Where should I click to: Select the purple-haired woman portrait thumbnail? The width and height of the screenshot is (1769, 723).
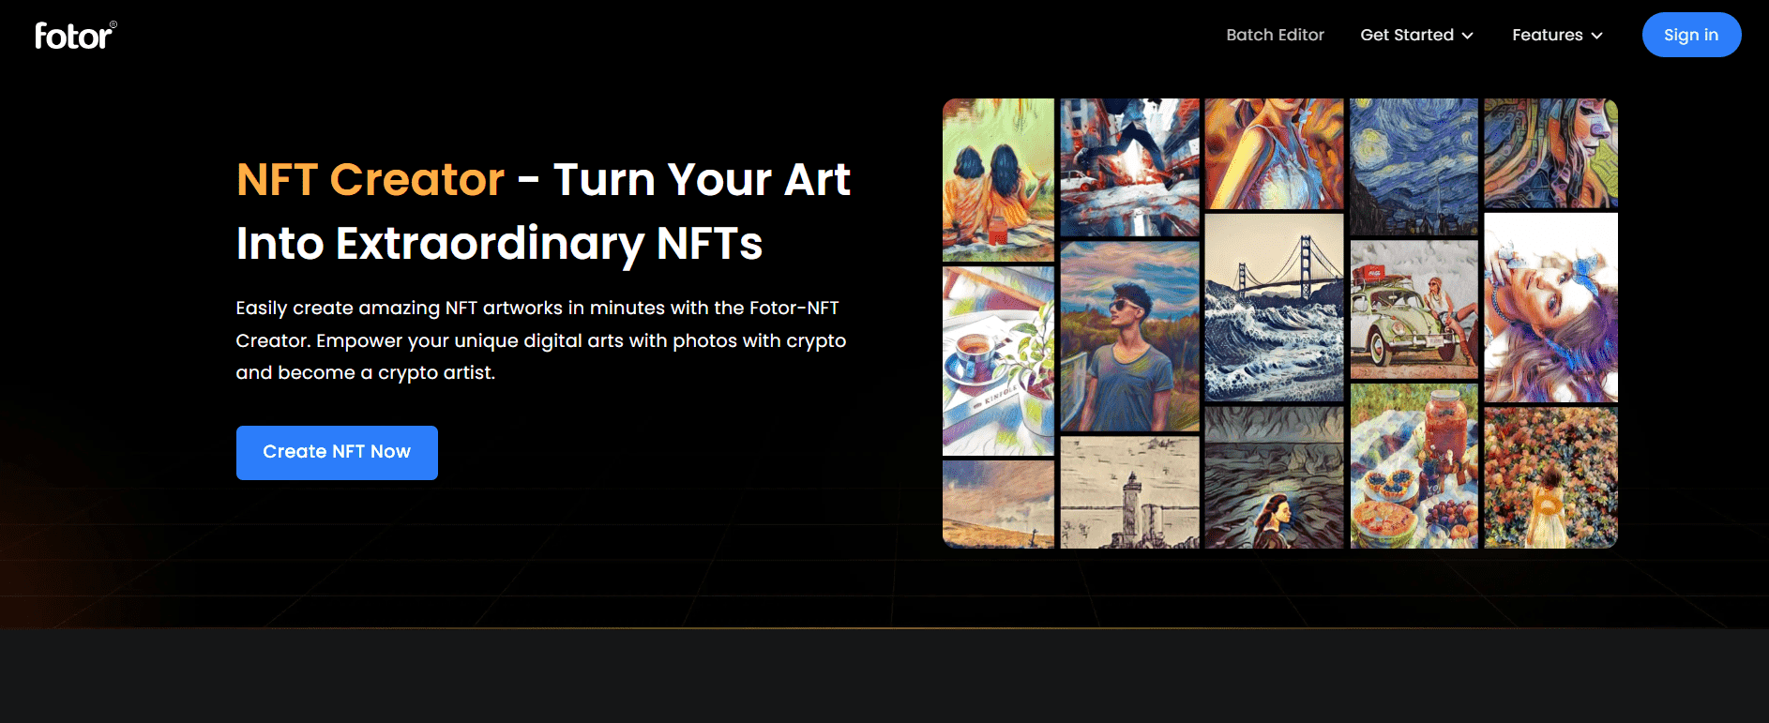pos(1550,308)
